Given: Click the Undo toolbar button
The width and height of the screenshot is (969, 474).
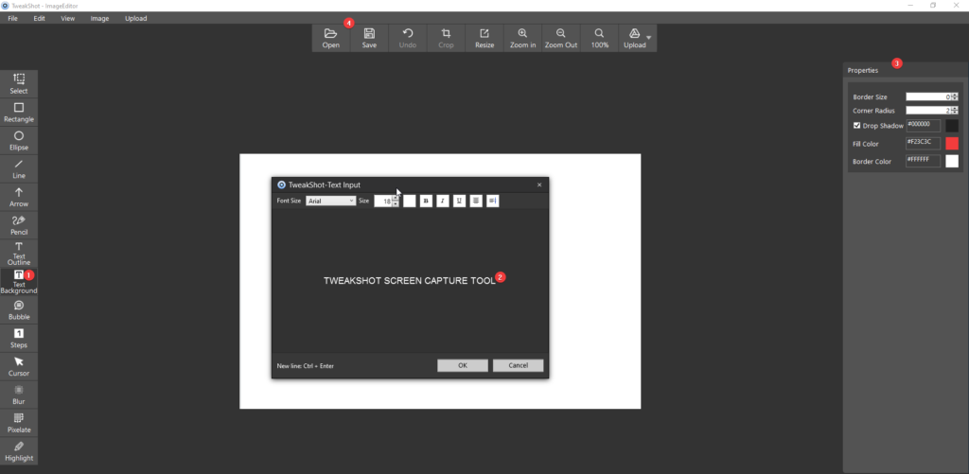Looking at the screenshot, I should click(x=407, y=38).
